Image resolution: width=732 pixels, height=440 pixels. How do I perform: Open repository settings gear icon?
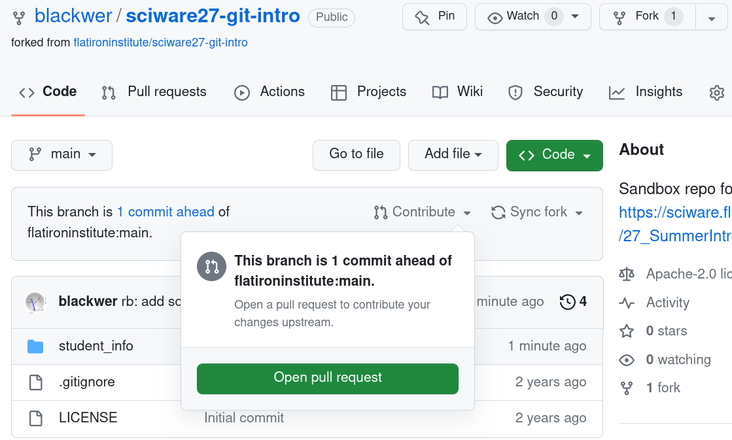716,92
